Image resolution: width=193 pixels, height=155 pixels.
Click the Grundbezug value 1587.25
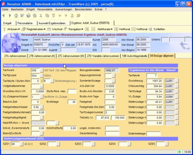click(155, 81)
